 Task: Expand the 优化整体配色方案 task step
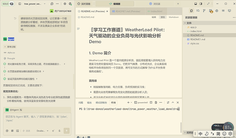35,64
